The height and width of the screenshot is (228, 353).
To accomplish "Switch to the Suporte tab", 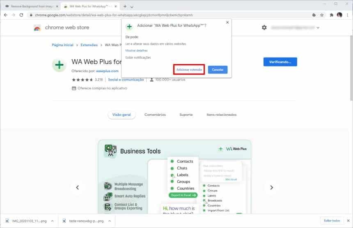I will coord(186,115).
